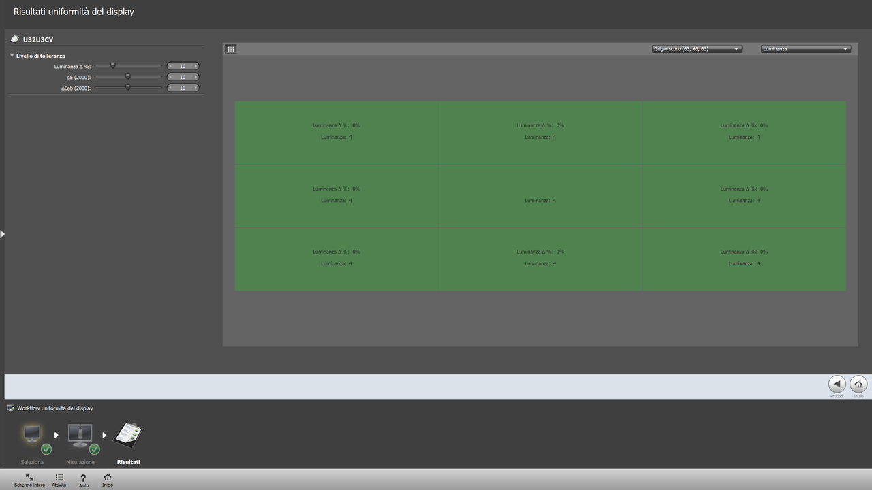Toggle the grid view icon
Viewport: 872px width, 490px height.
pos(231,49)
